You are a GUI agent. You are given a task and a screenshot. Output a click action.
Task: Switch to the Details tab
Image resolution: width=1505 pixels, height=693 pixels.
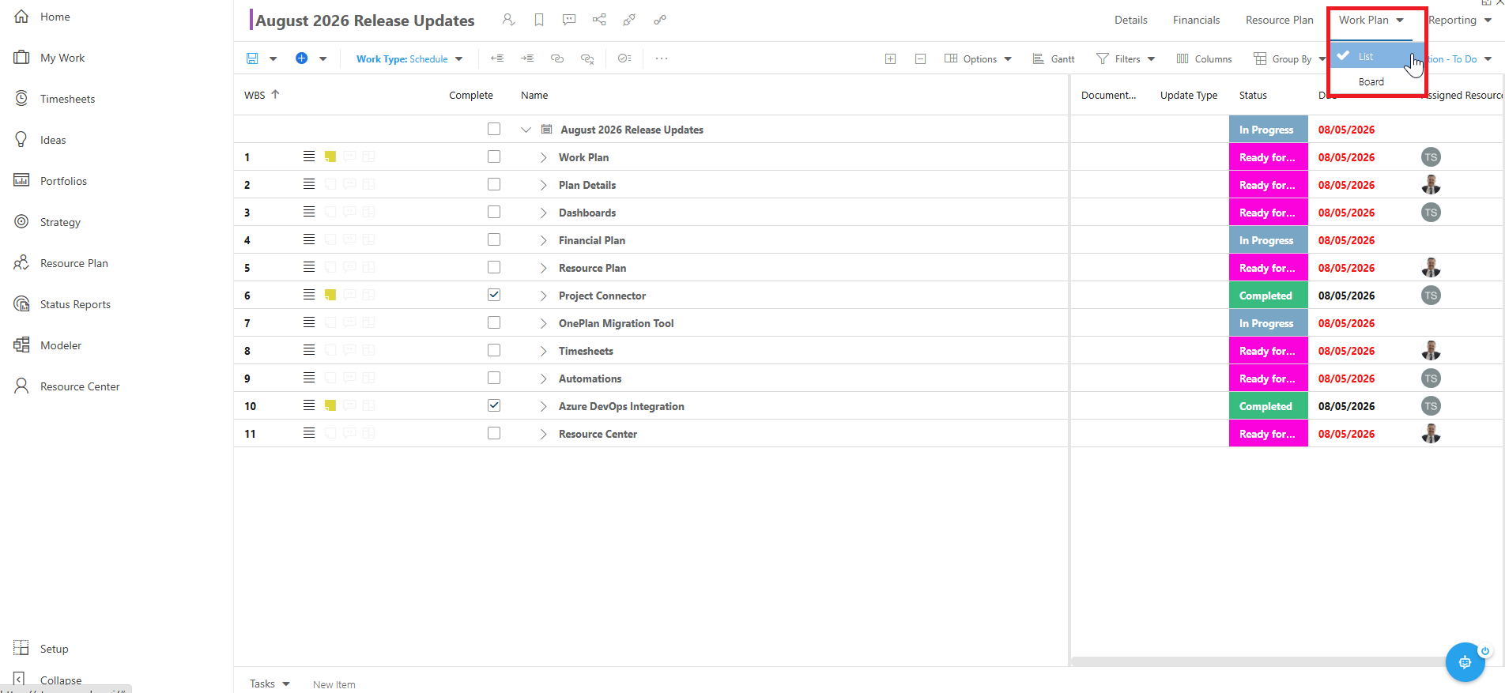tap(1131, 20)
